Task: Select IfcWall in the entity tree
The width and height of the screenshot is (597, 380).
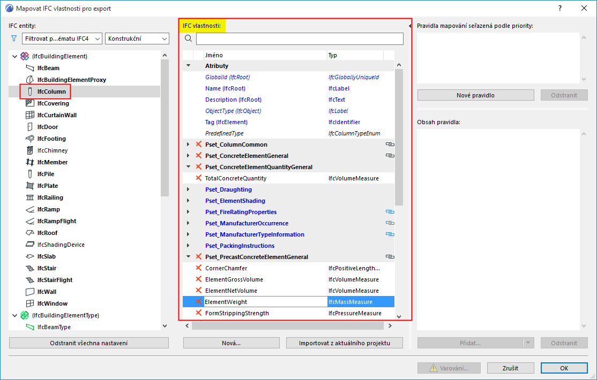Action: click(x=47, y=292)
